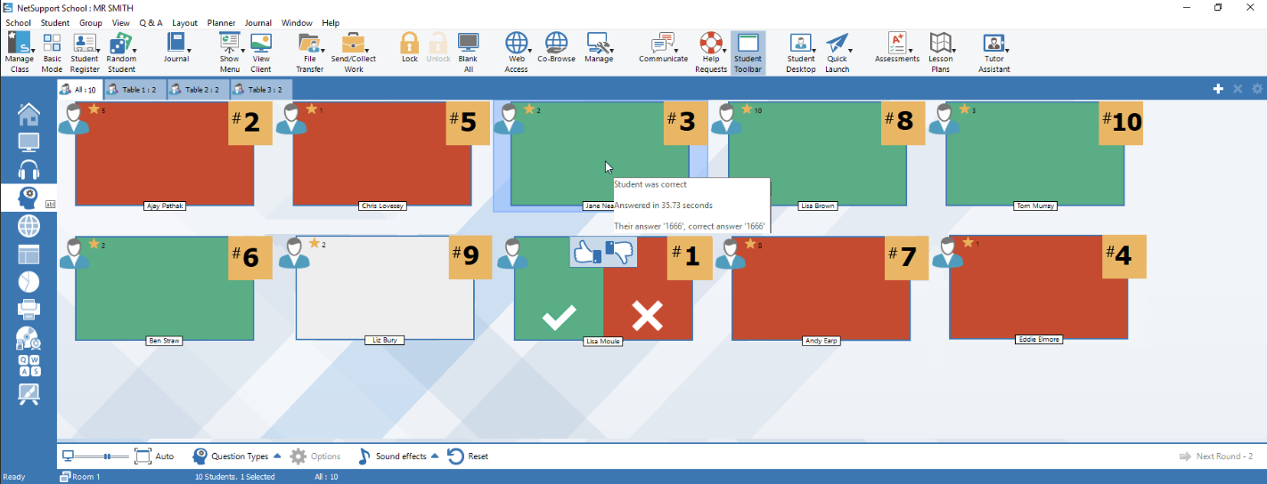
Task: Click the thumbs down icon on Lisa Moule
Action: coord(620,253)
